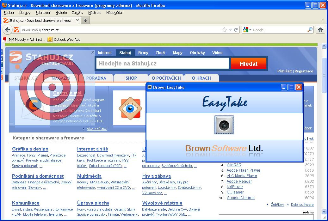Open Grafika a design category
The image size is (328, 221).
point(30,149)
